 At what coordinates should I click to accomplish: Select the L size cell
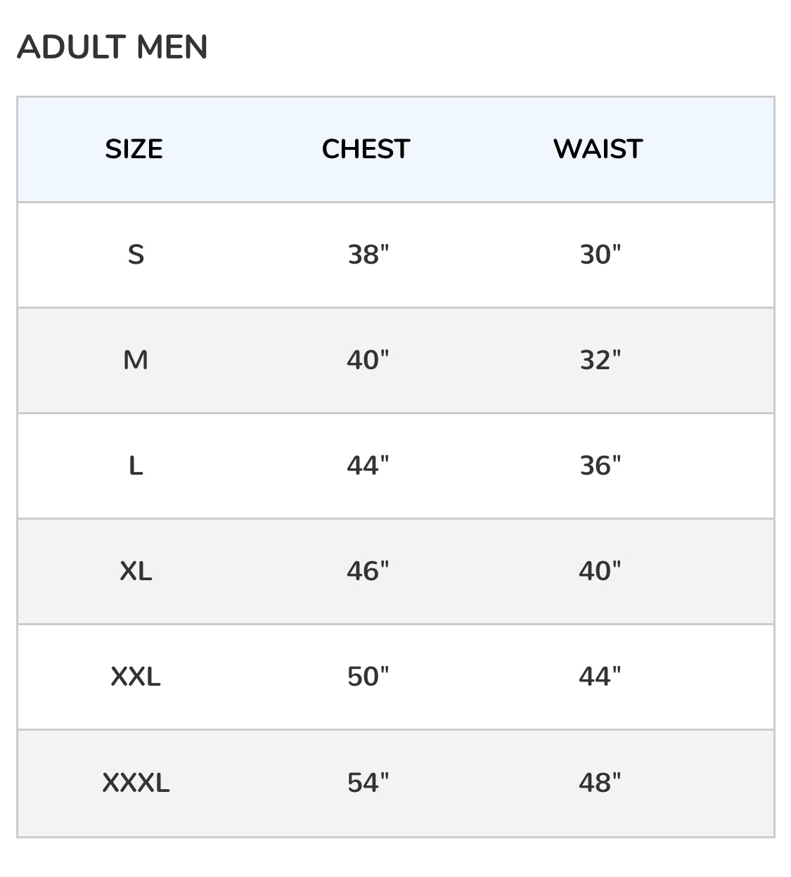pos(136,466)
